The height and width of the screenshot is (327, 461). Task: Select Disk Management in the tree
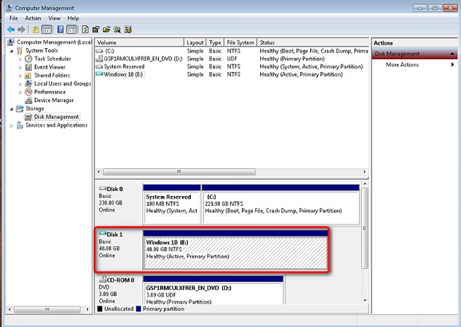pyautogui.click(x=57, y=117)
